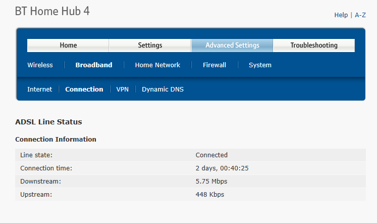Image resolution: width=377 pixels, height=223 pixels.
Task: Open the VPN page
Action: pos(122,90)
